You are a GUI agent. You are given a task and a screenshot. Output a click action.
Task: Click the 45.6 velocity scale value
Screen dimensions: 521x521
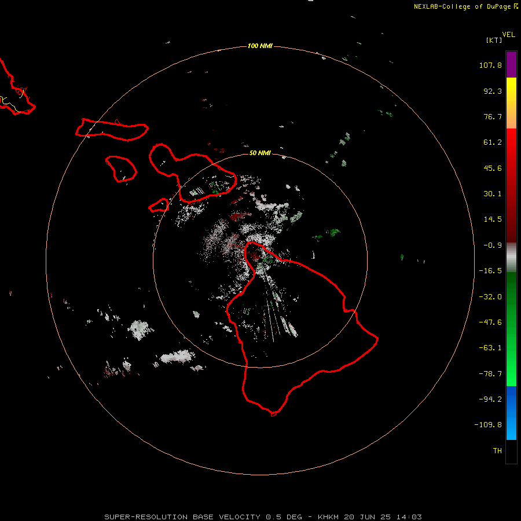493,168
